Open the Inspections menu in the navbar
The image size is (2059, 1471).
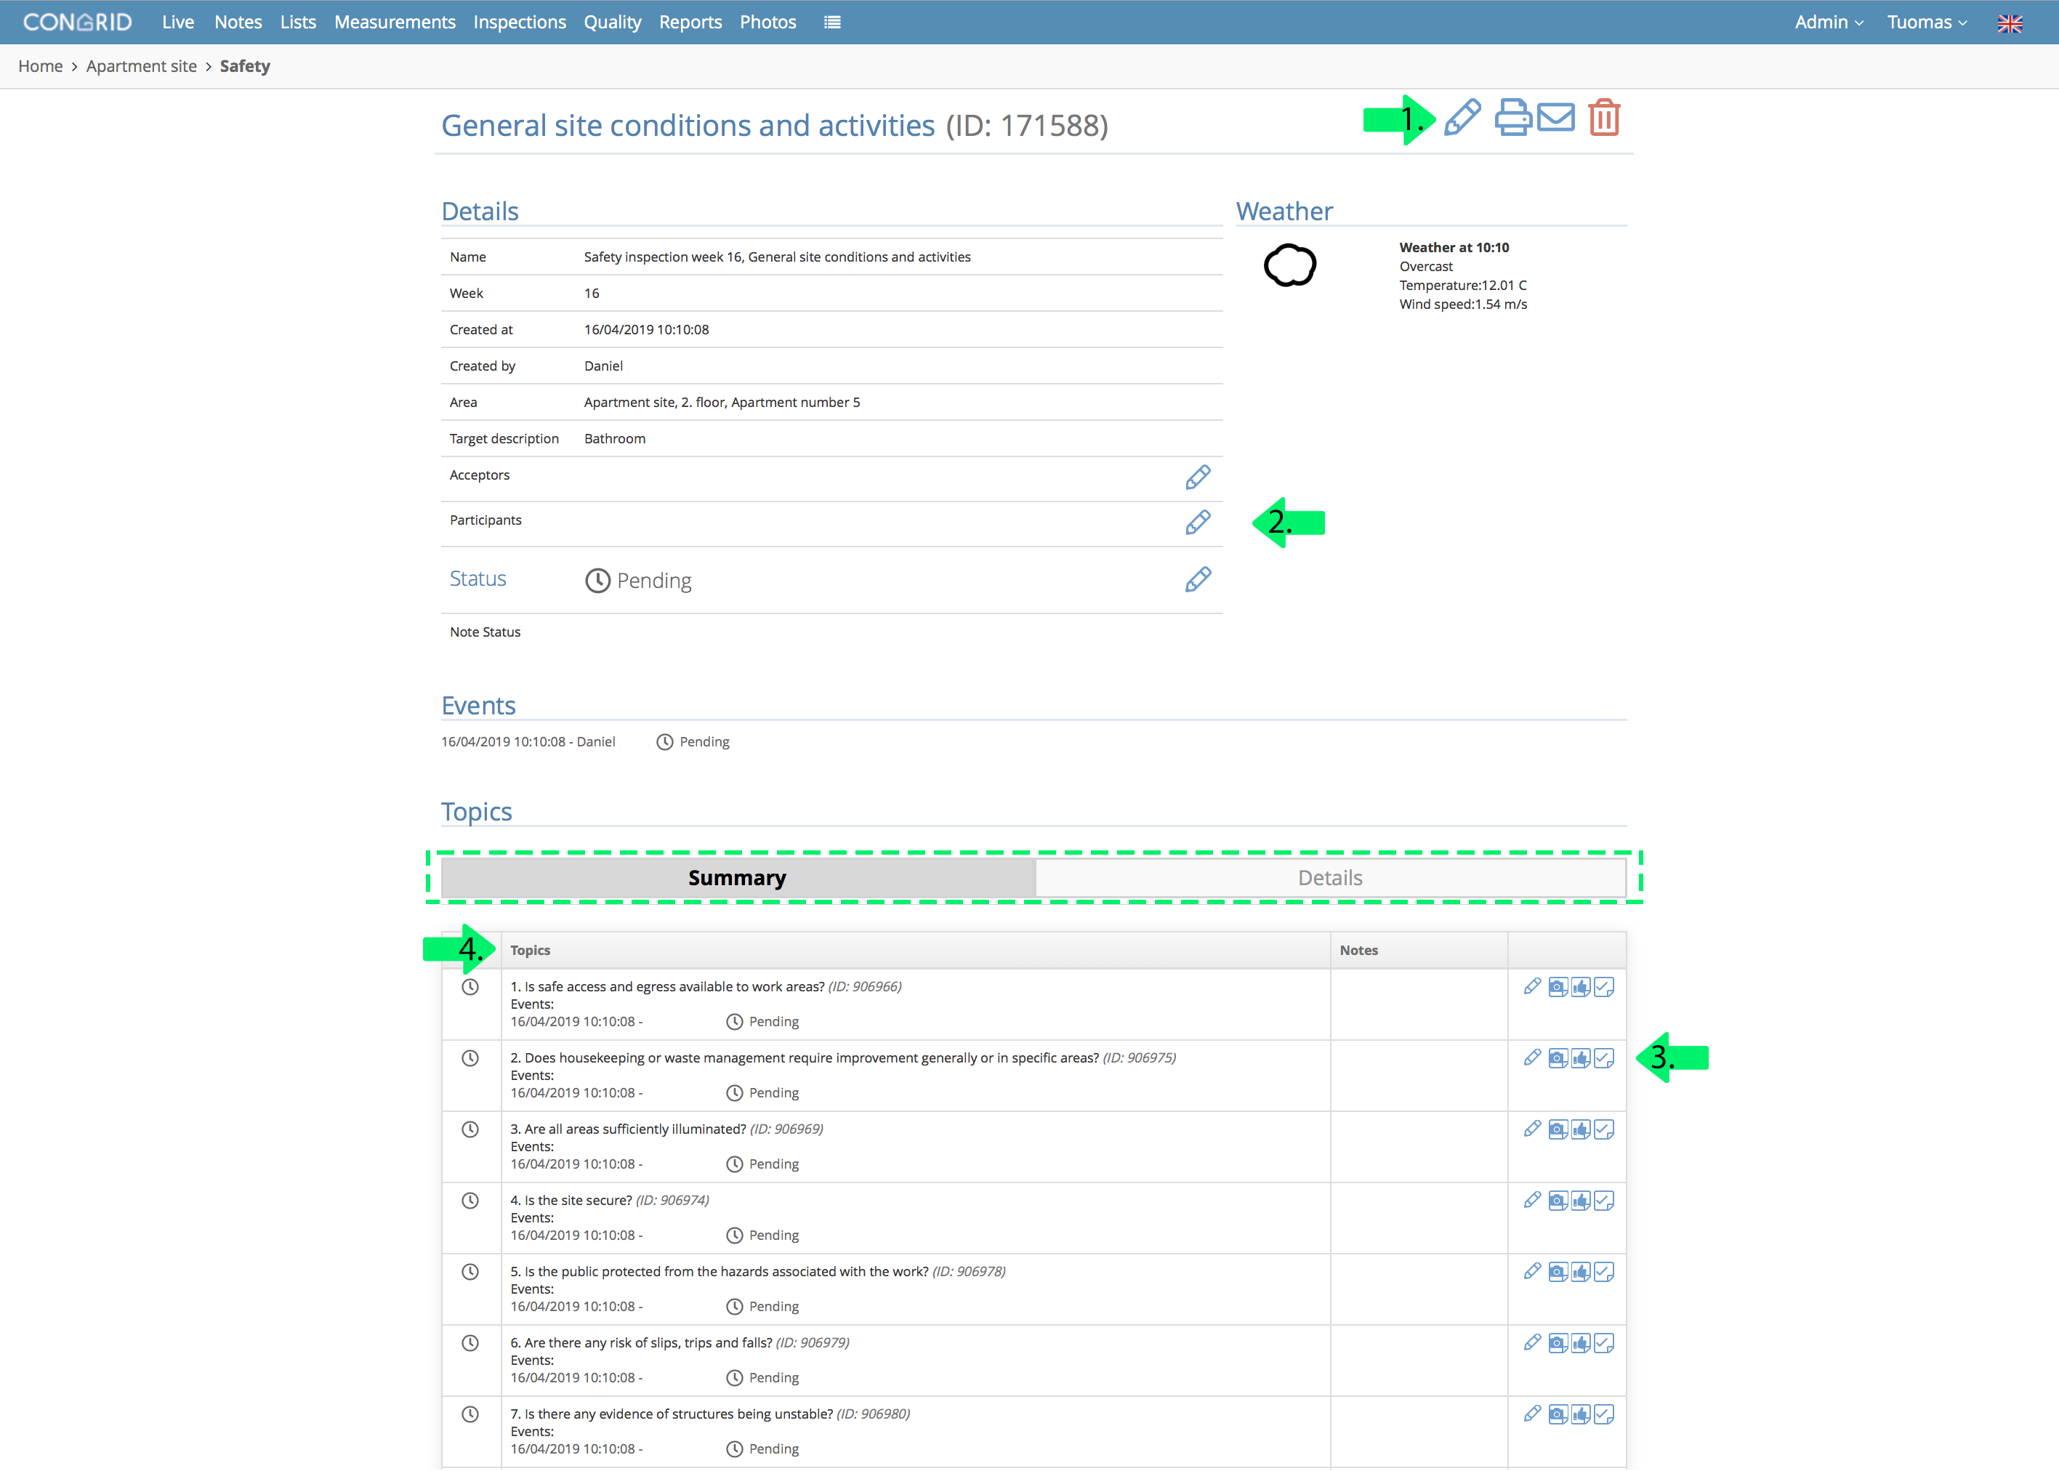click(x=519, y=23)
